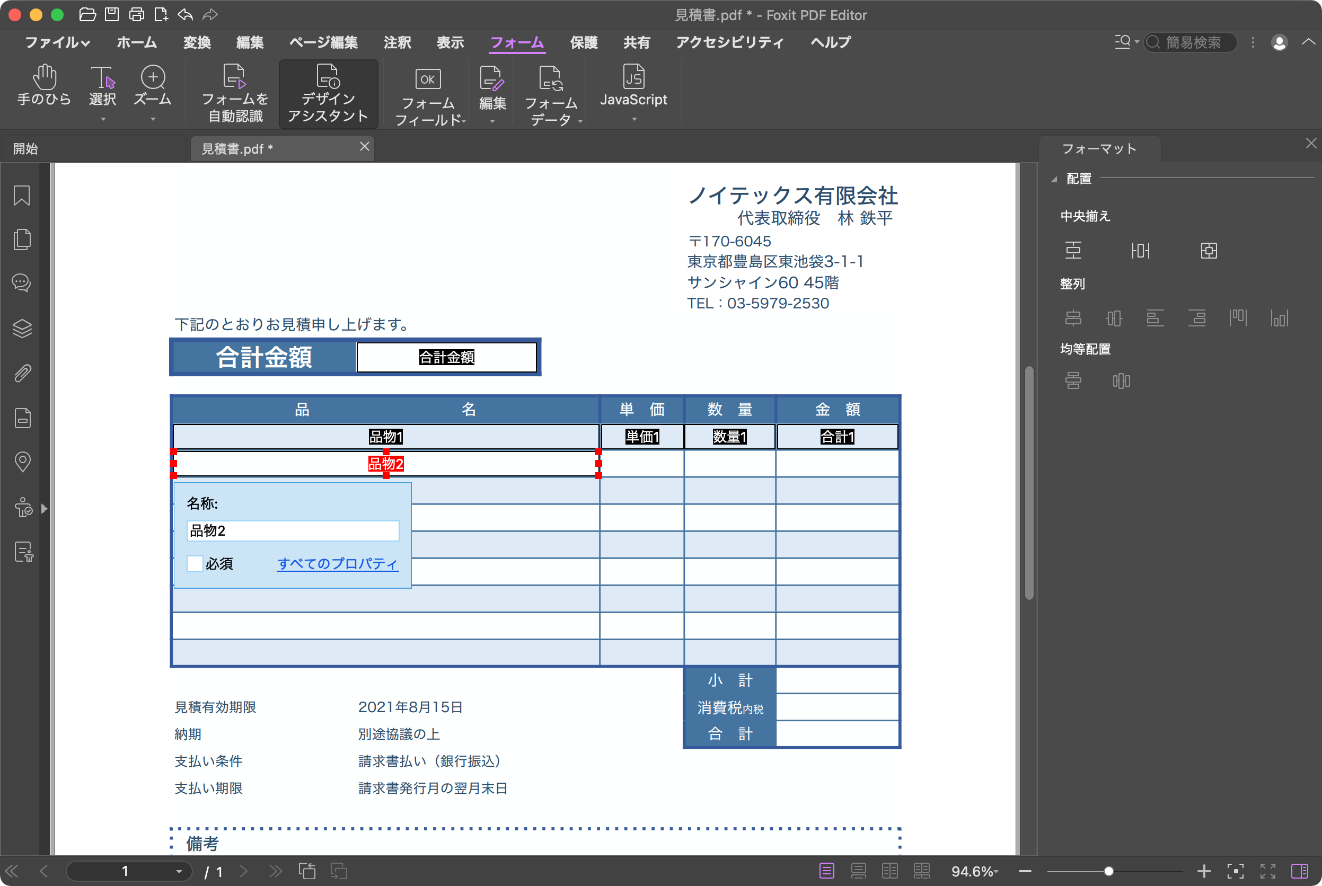Open the フォーム menu tab
1322x886 pixels.
[517, 41]
